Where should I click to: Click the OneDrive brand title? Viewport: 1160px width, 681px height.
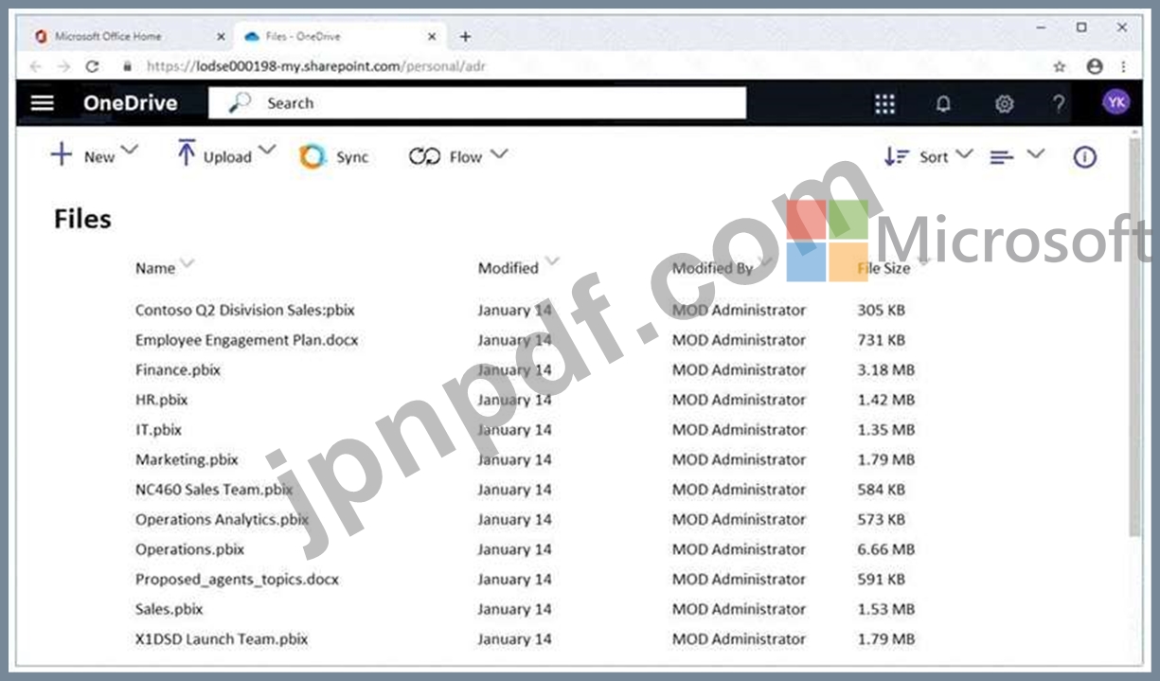(130, 103)
